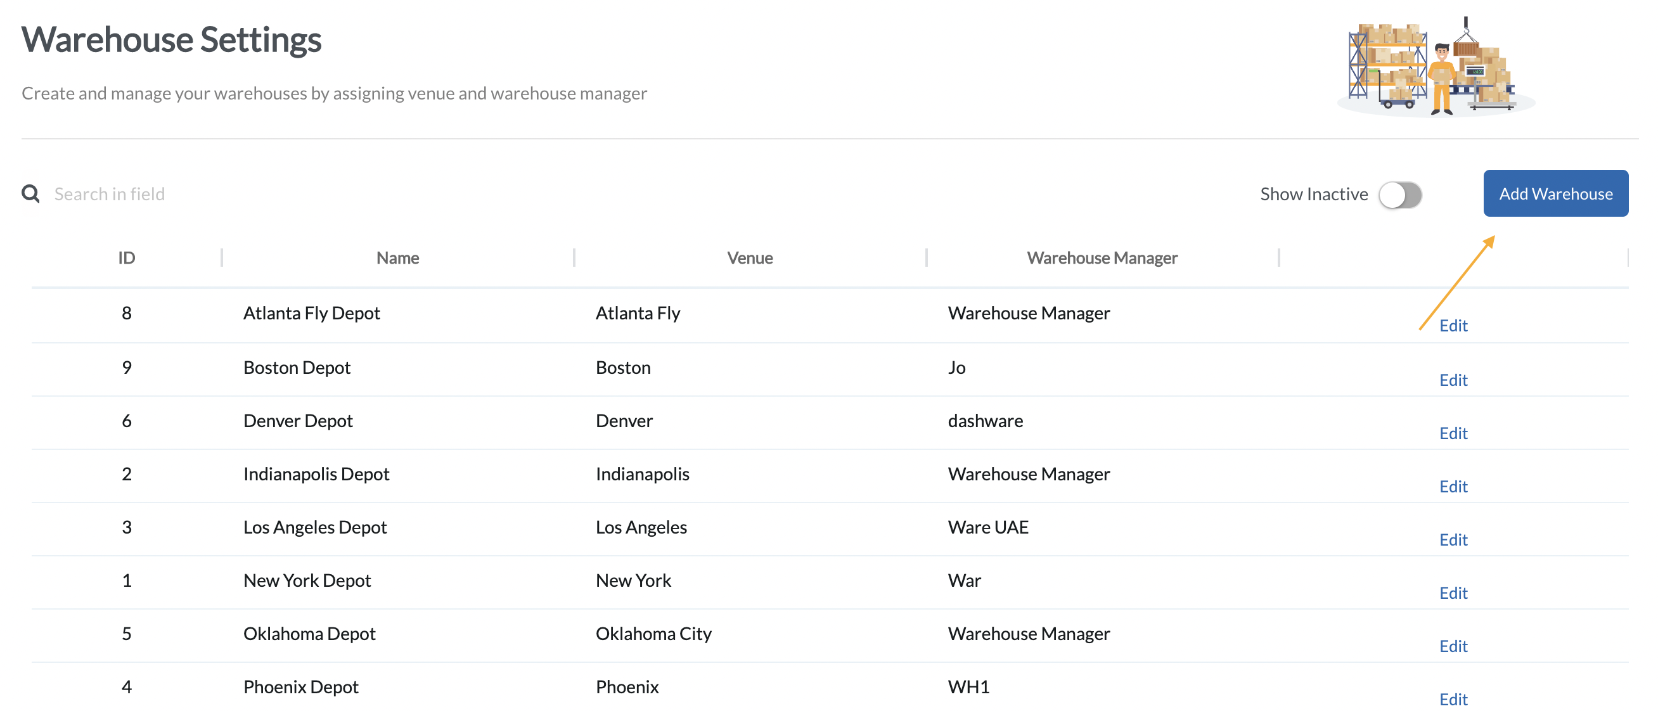Select the Boston Depot name cell

pyautogui.click(x=297, y=368)
